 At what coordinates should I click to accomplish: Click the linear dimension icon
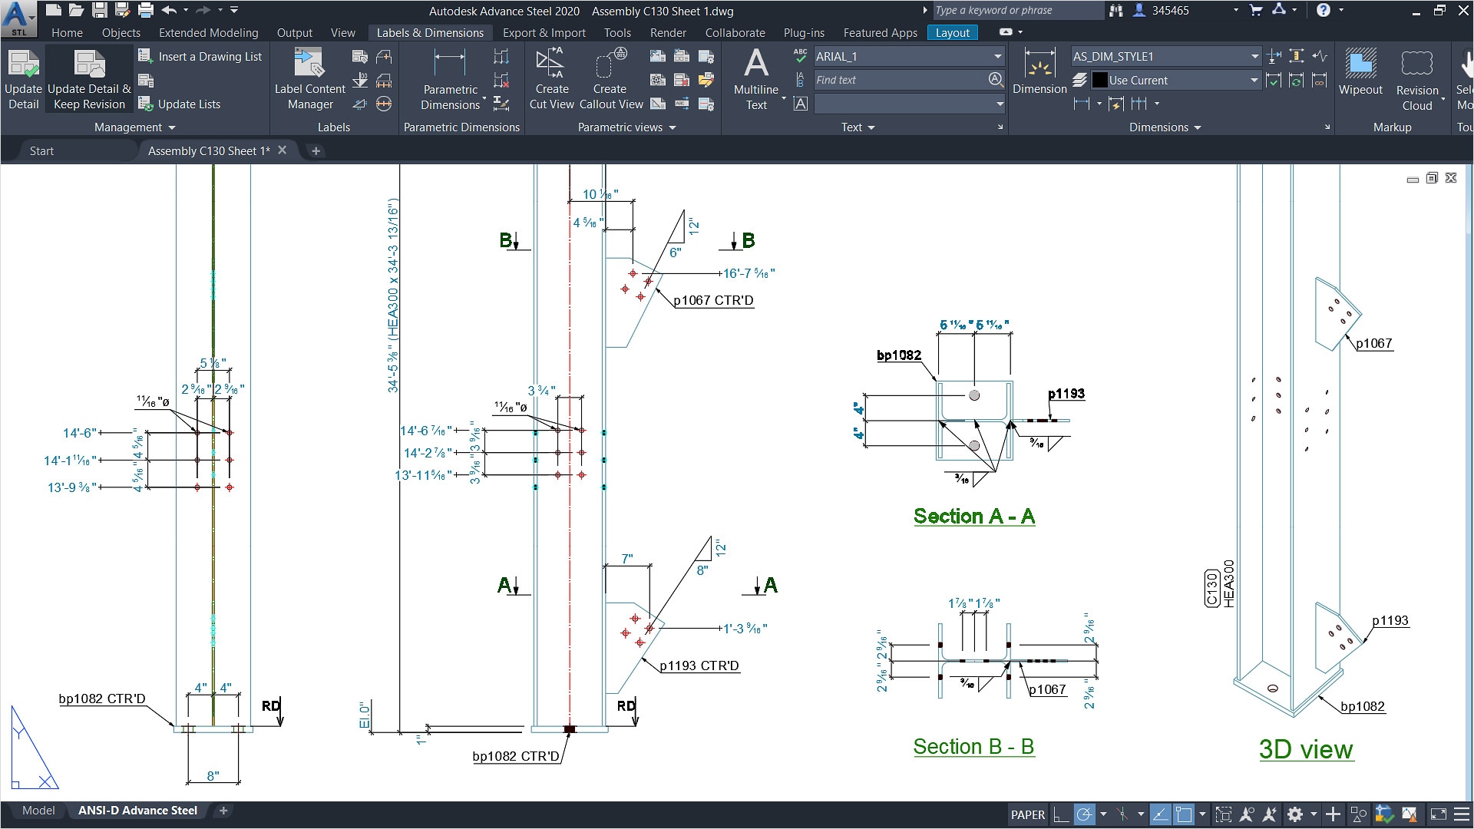(1082, 104)
